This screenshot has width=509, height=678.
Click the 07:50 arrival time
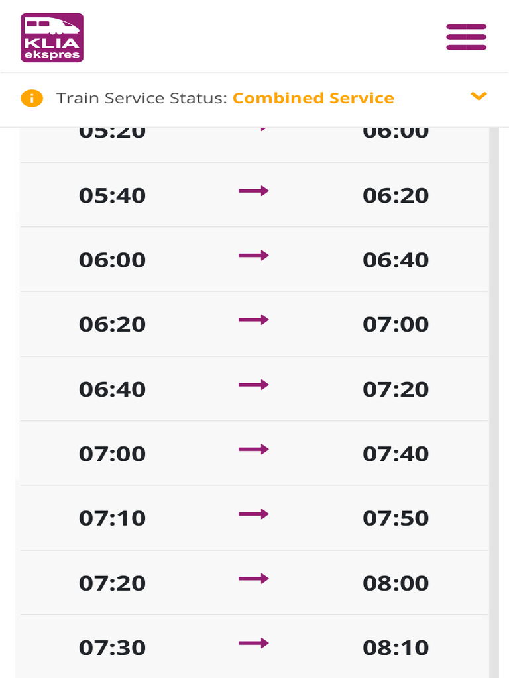396,518
